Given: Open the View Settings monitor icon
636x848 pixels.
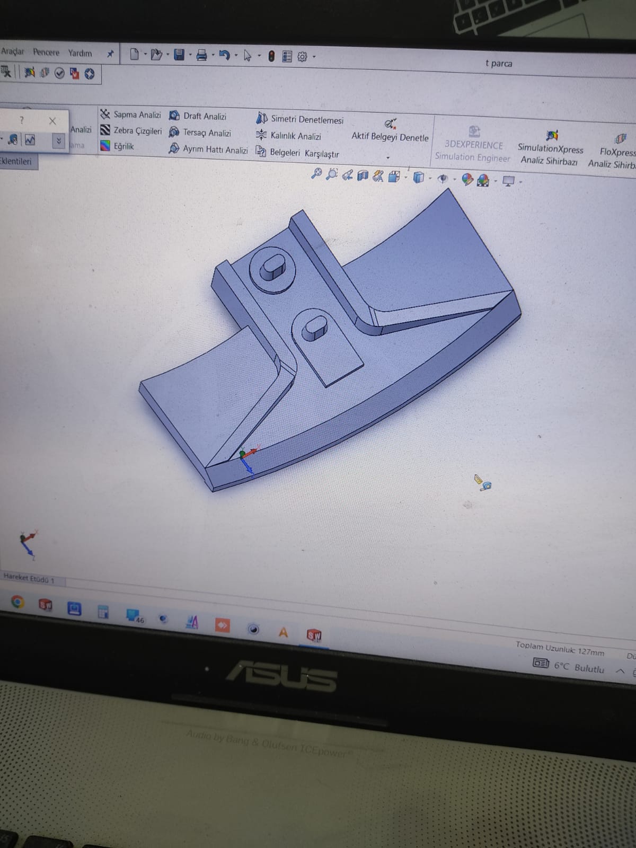Looking at the screenshot, I should (508, 181).
